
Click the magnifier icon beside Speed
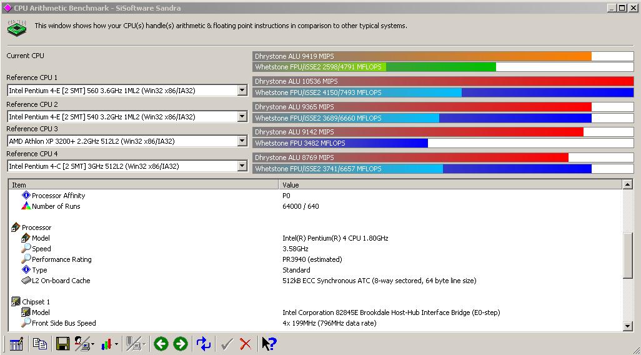pos(26,248)
